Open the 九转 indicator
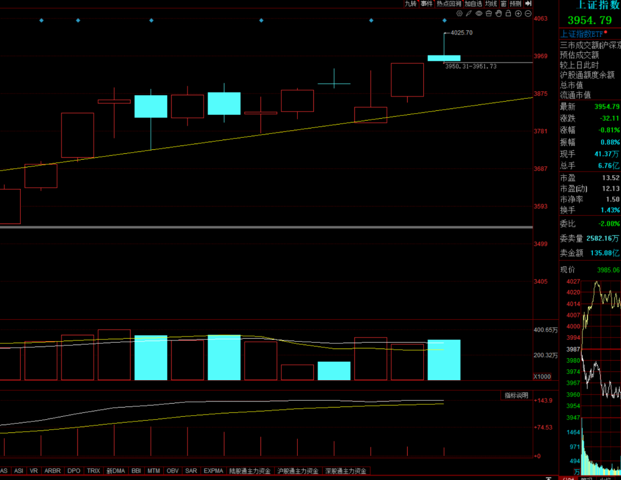The height and width of the screenshot is (480, 621). [410, 3]
